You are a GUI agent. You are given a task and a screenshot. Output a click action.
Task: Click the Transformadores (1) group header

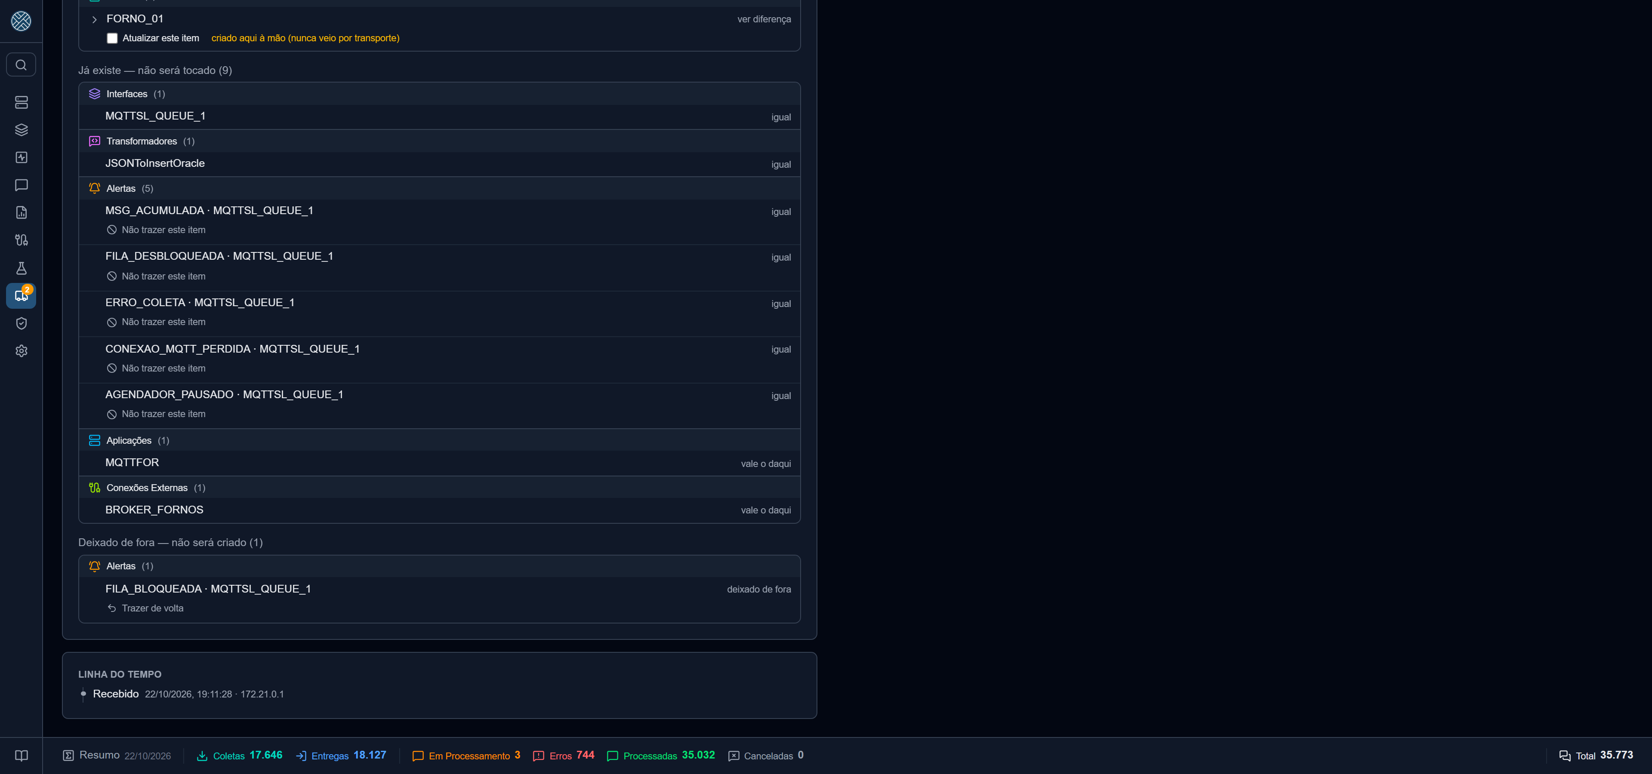pyautogui.click(x=439, y=141)
